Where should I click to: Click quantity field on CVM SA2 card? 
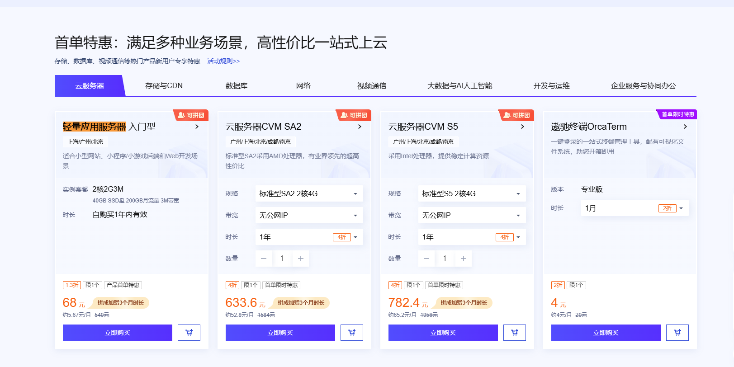(282, 259)
